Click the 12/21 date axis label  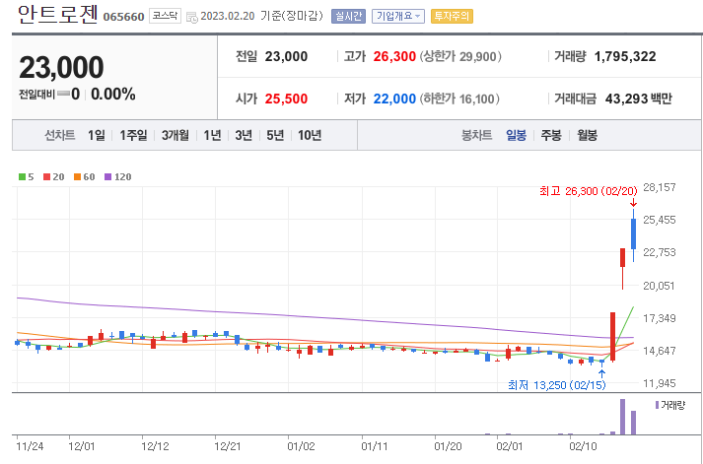[228, 446]
